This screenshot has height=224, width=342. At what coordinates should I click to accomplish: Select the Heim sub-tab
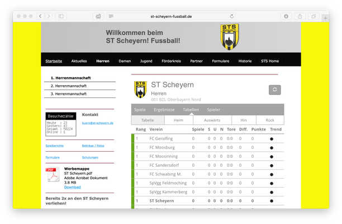[178, 120]
